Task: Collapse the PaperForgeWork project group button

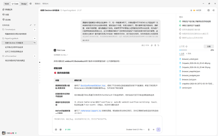Action: 35,38
